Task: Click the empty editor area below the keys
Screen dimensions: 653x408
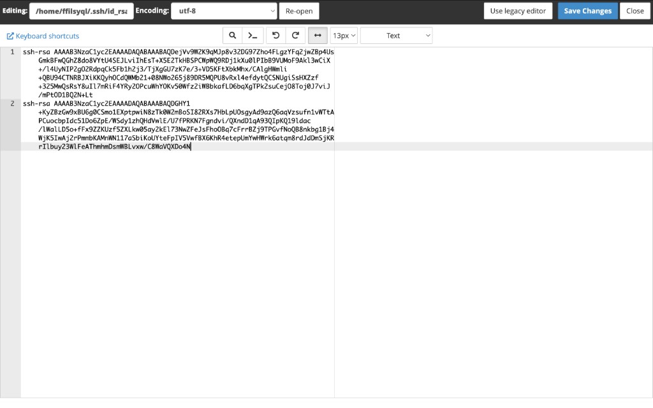Action: (177, 268)
